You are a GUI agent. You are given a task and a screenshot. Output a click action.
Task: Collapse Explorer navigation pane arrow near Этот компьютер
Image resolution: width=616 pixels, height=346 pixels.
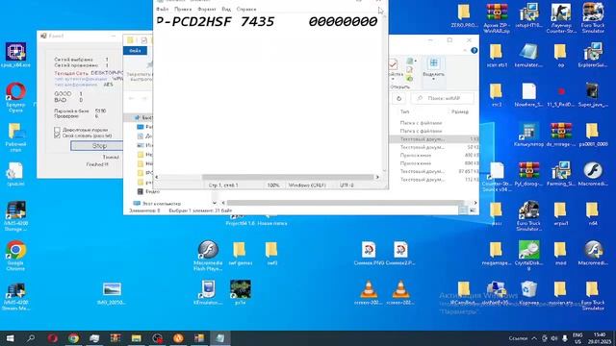click(215, 203)
